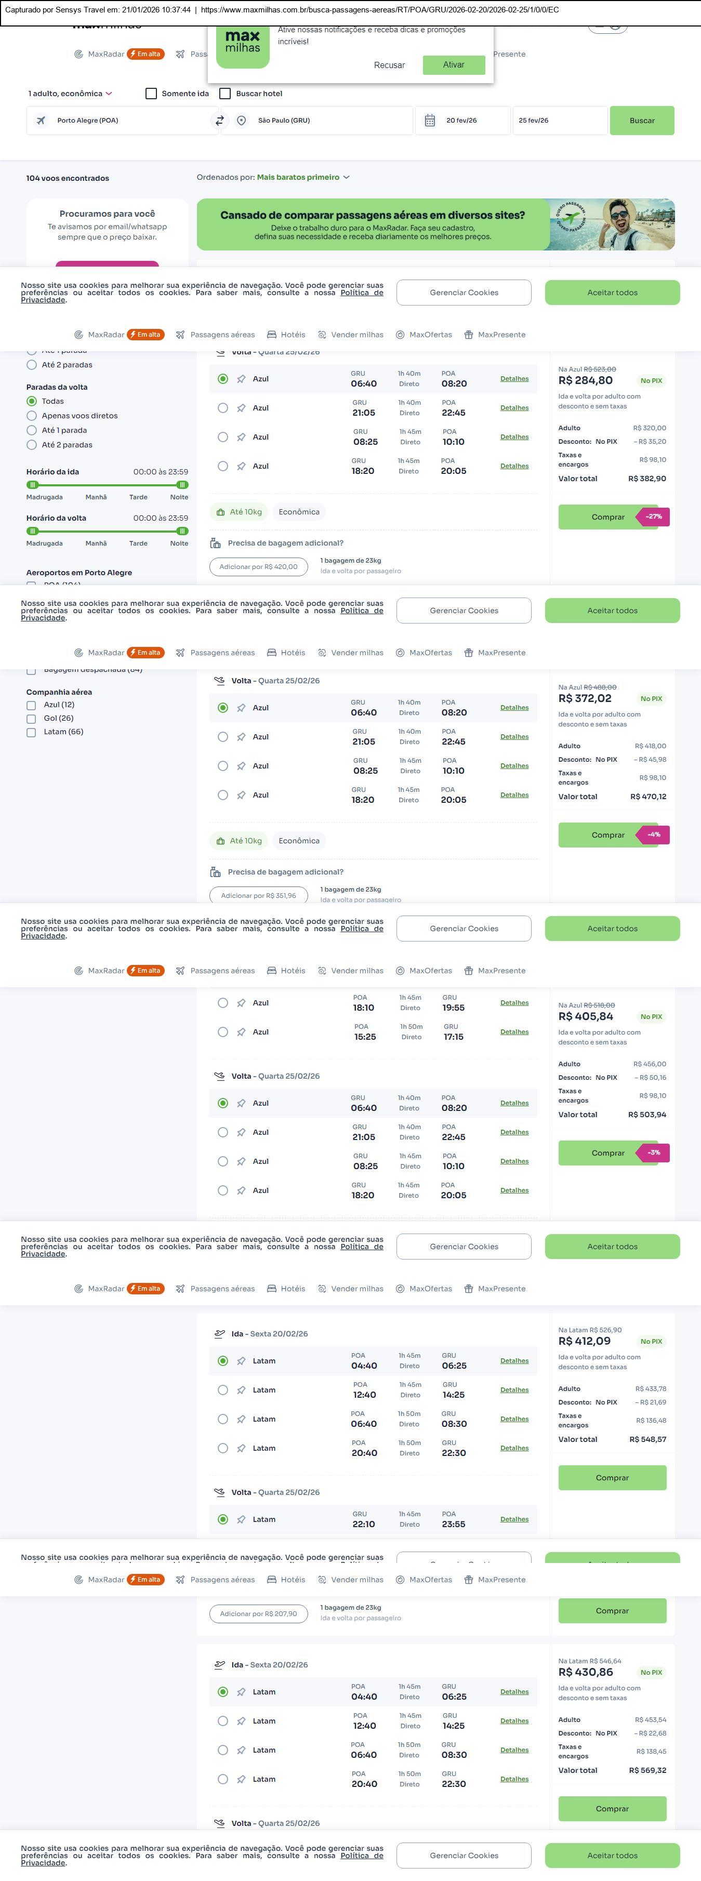The image size is (701, 1881).
Task: Click the swap origin and destination icon
Action: 219,121
